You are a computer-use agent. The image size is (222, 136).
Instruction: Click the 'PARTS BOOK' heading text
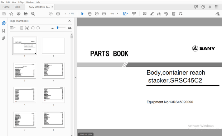tap(109, 54)
